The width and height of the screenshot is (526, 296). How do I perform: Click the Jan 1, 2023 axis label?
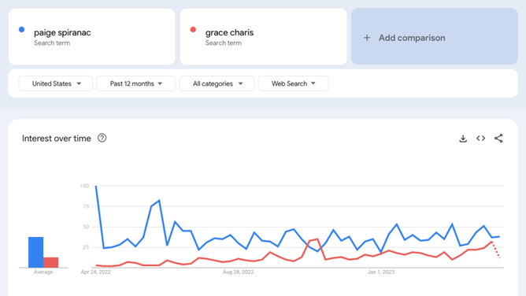pos(381,272)
